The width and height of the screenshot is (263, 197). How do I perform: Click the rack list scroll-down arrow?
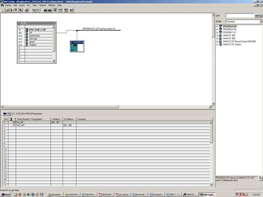click(x=54, y=61)
